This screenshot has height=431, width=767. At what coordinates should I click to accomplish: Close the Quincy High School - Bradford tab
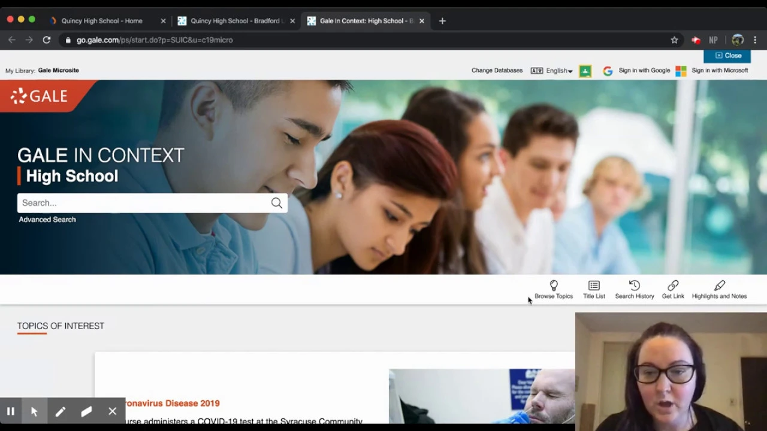click(x=292, y=21)
